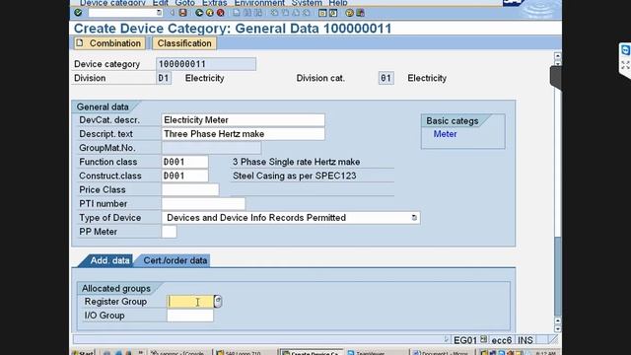Open the command field history dropdown

pyautogui.click(x=160, y=13)
